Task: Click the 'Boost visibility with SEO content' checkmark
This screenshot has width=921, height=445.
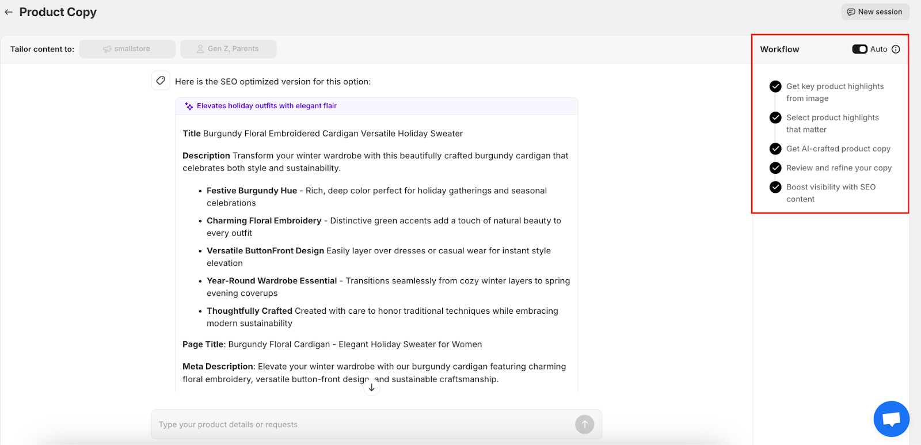Action: (775, 187)
